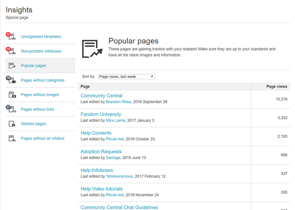Open Community Central Chat Guidelines link
Viewport: 295px width, 210px height.
(x=119, y=207)
